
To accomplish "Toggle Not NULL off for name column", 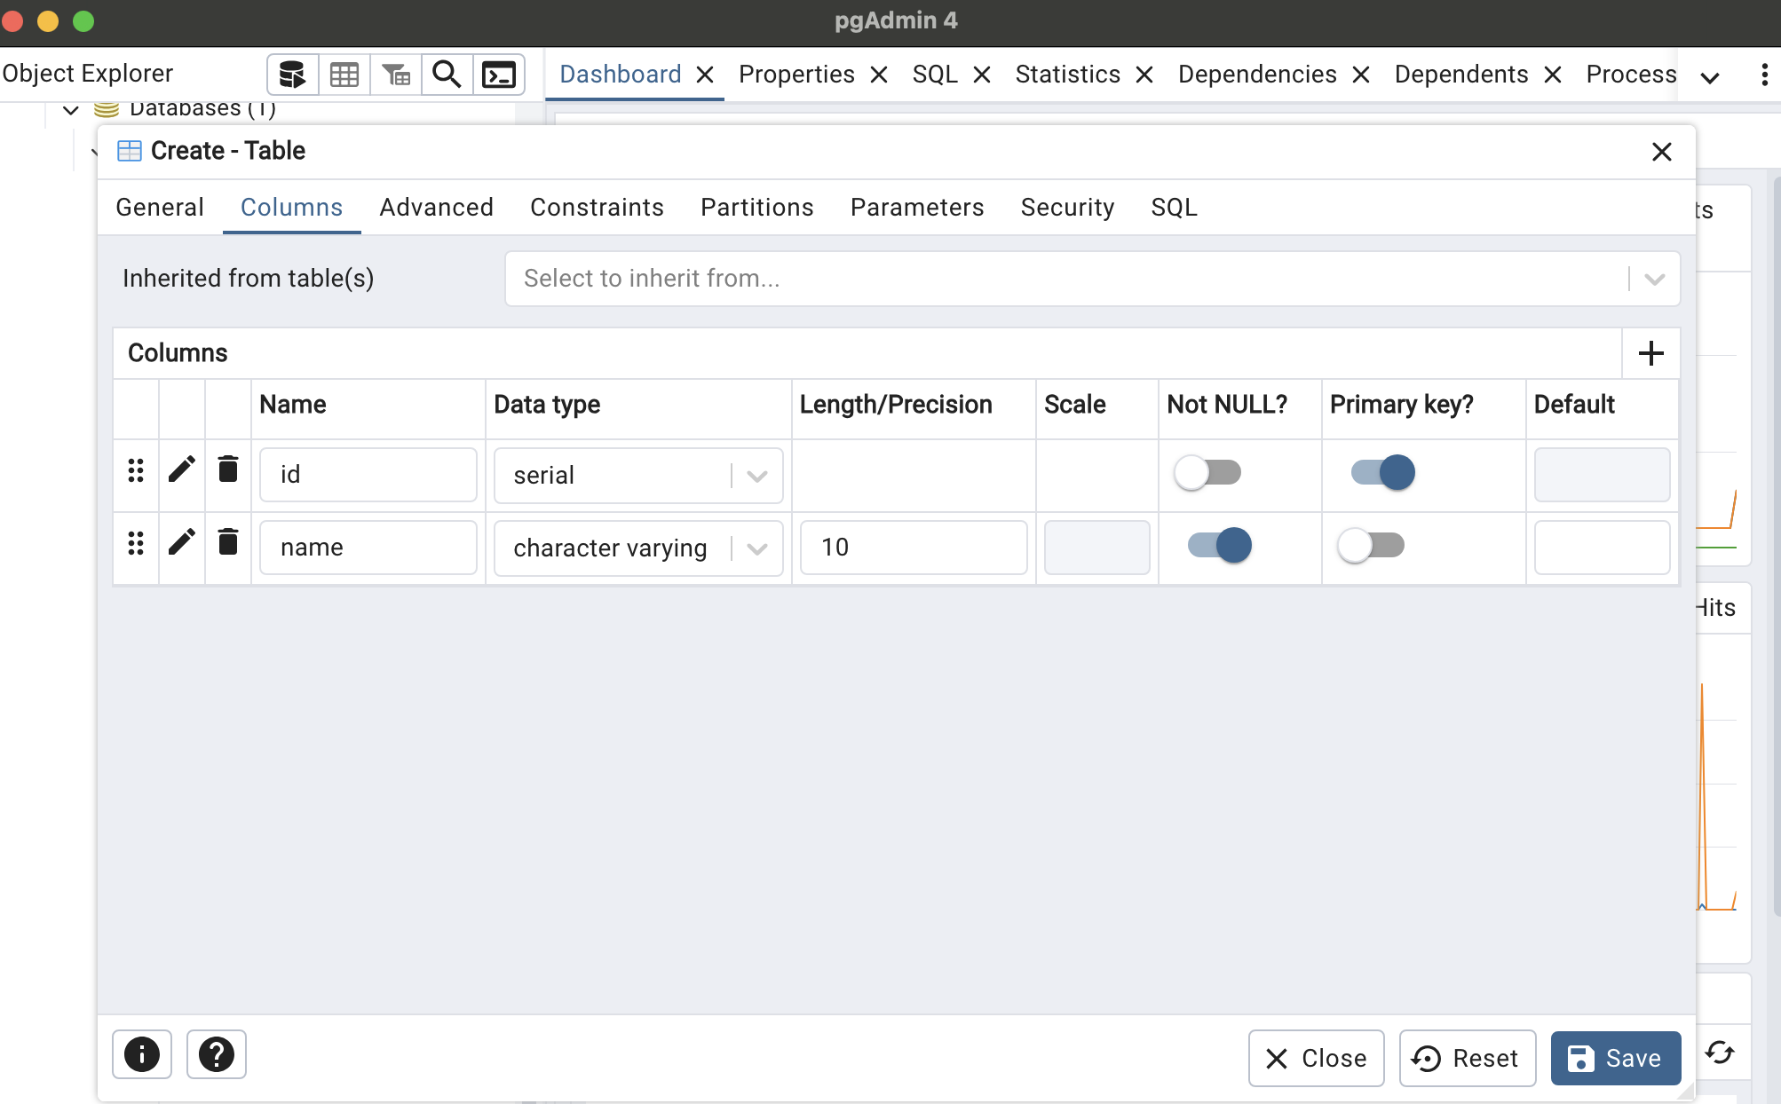I will click(1219, 545).
